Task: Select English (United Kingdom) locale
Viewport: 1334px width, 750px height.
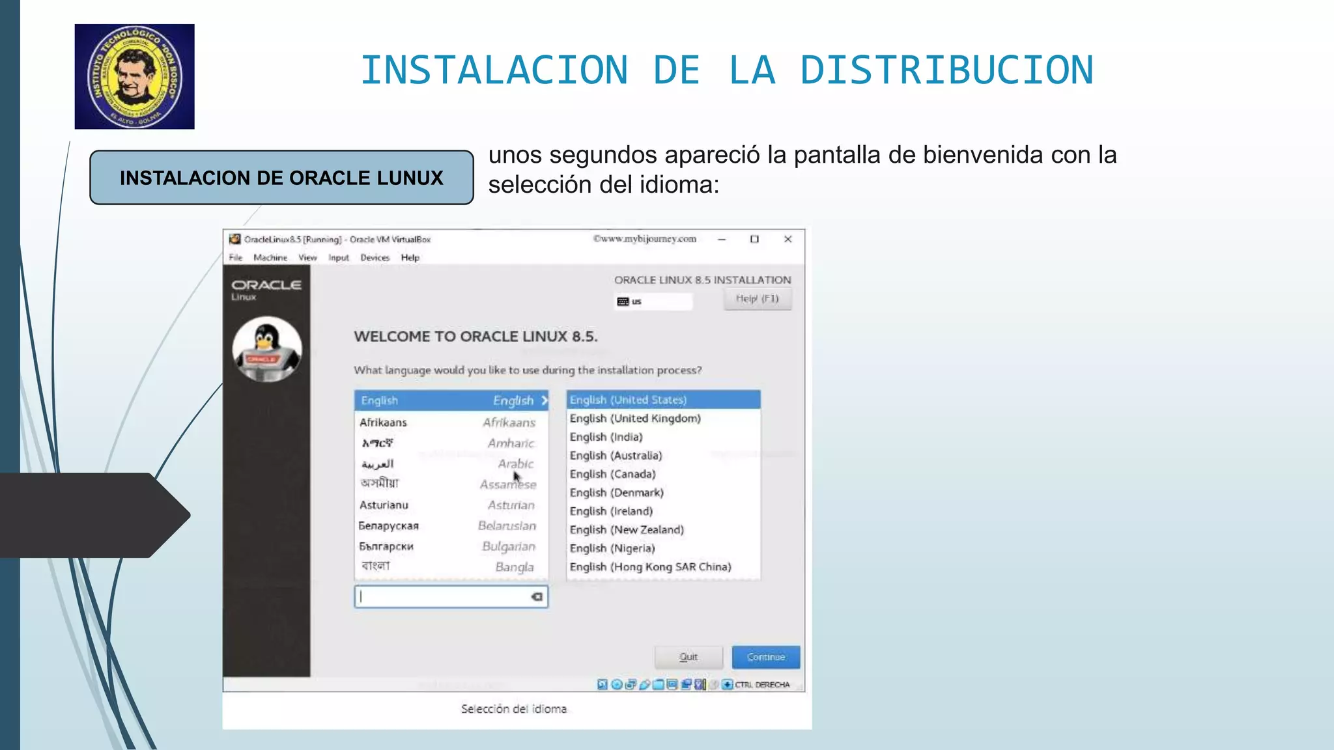Action: (x=663, y=419)
